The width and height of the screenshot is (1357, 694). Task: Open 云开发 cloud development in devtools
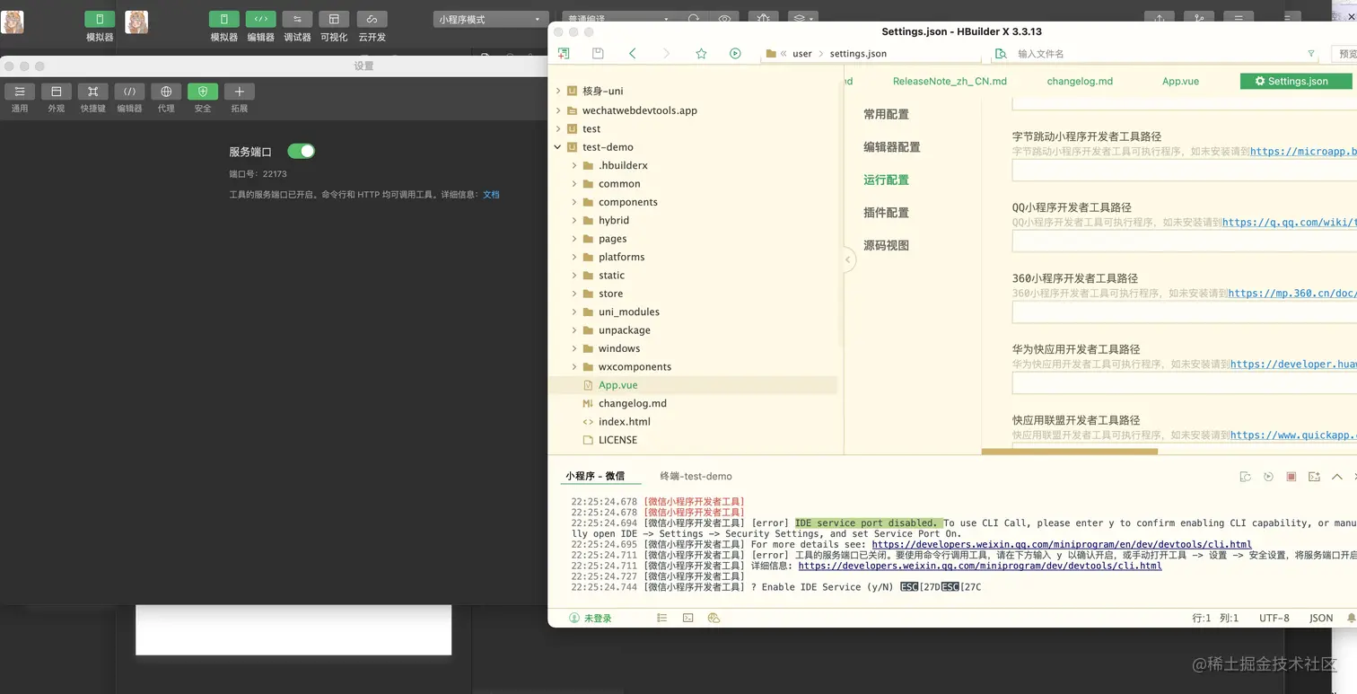(x=372, y=26)
